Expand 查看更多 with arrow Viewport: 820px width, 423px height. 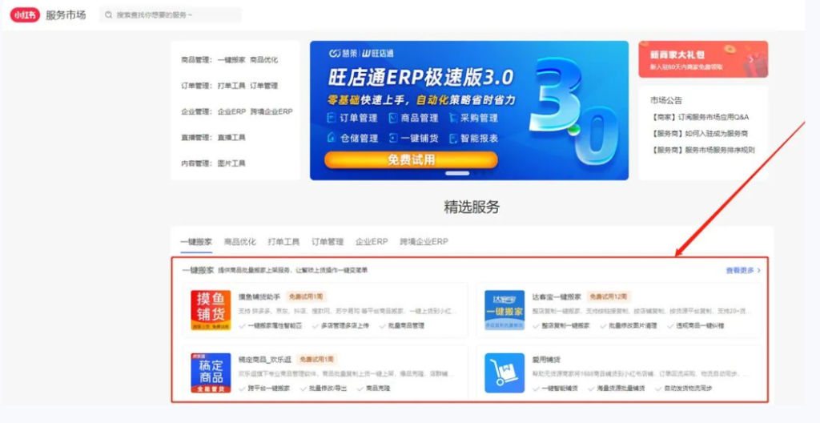click(742, 271)
